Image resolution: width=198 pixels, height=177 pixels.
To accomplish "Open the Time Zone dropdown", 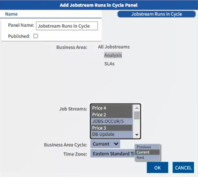I will (x=112, y=154).
